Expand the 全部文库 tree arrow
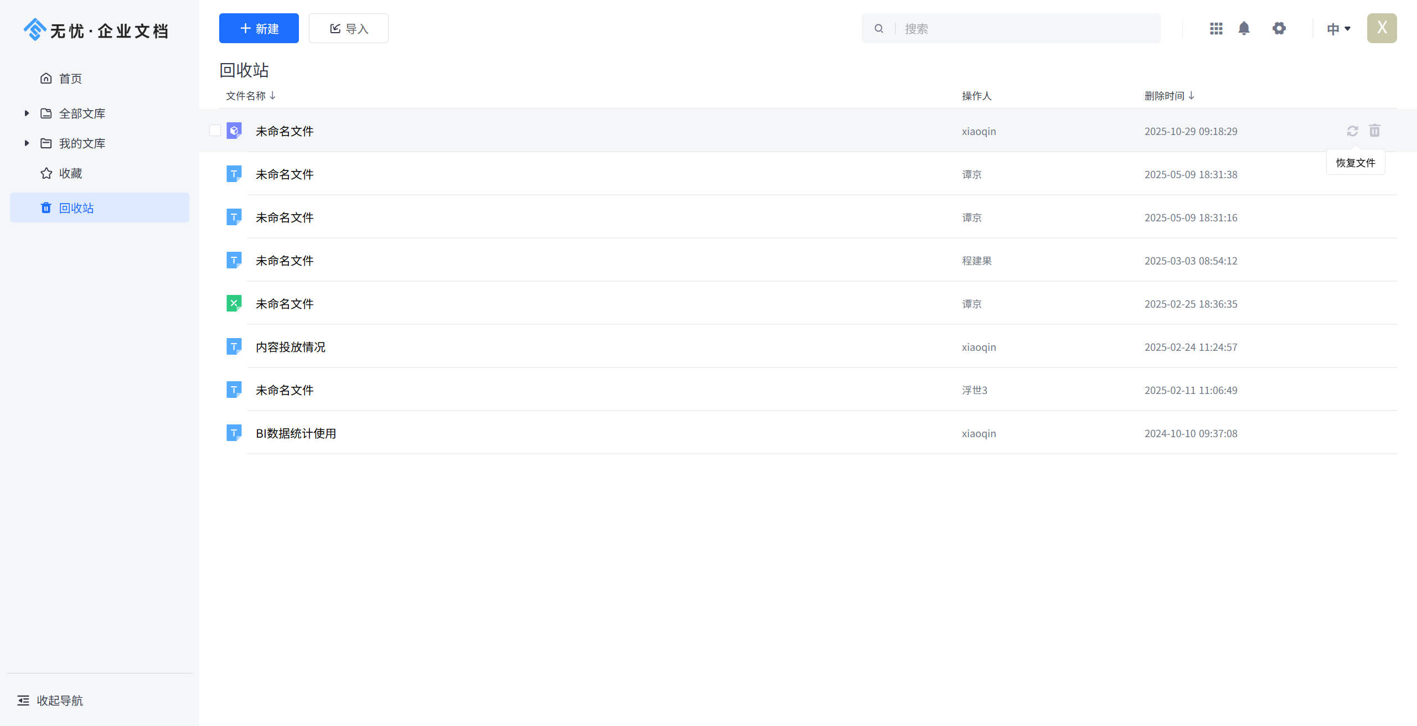The image size is (1417, 726). click(27, 113)
